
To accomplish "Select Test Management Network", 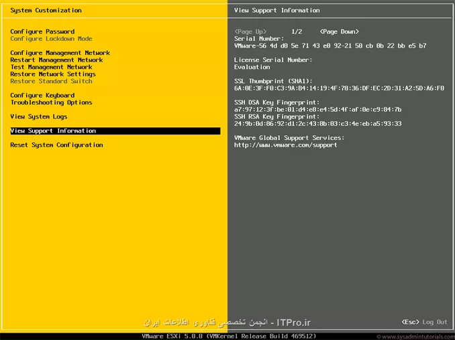I will [52, 67].
